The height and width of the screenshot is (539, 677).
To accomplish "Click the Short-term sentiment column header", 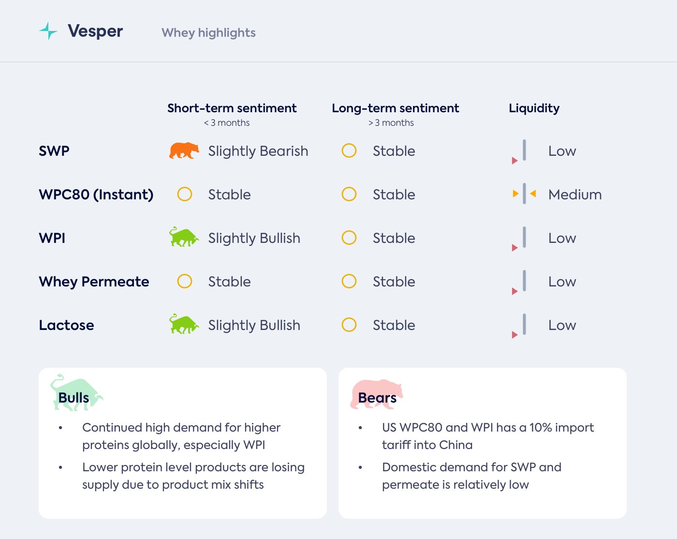I will click(232, 108).
